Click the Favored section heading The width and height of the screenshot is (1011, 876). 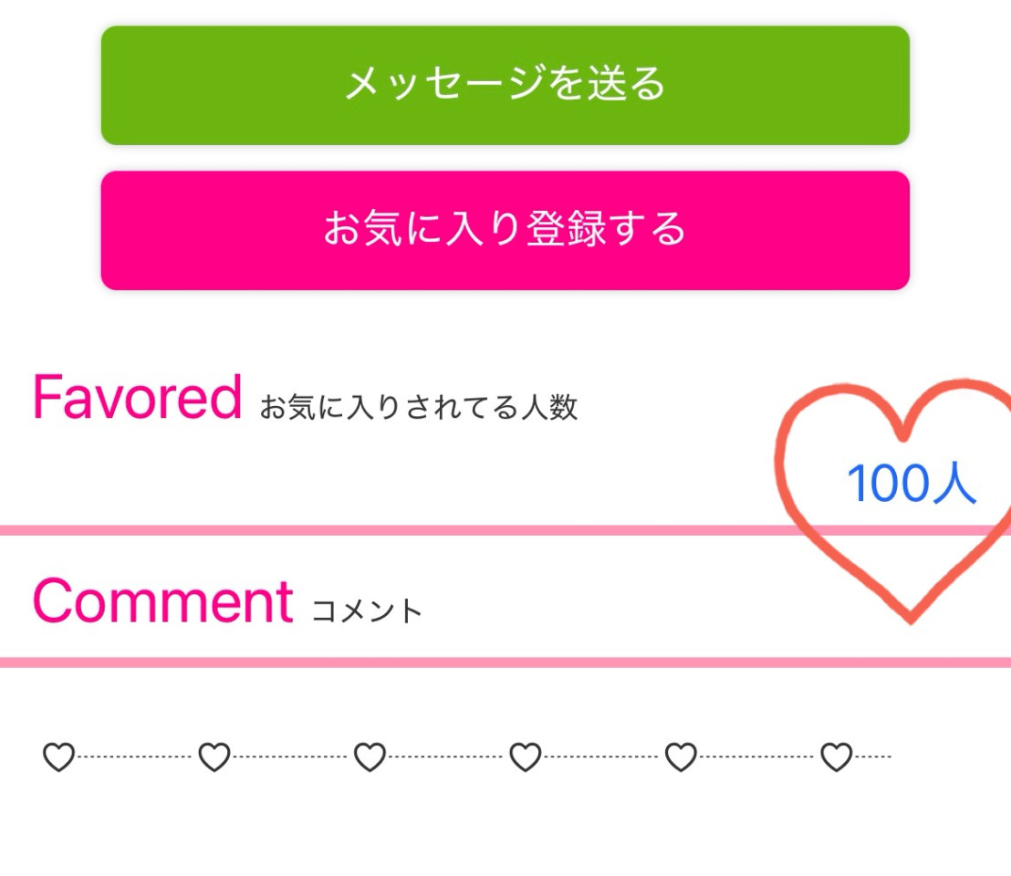tap(137, 398)
